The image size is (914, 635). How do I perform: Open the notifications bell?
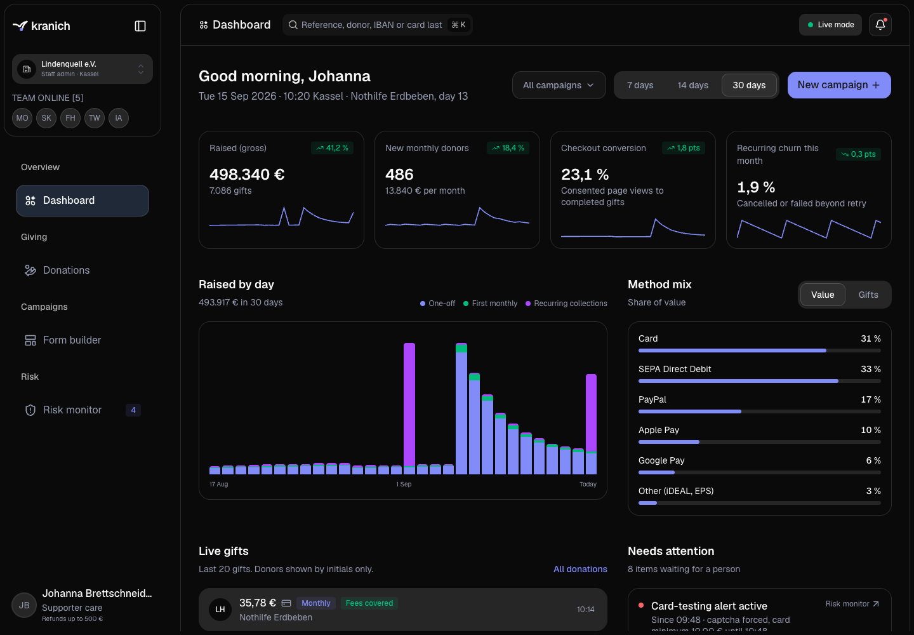pyautogui.click(x=880, y=25)
